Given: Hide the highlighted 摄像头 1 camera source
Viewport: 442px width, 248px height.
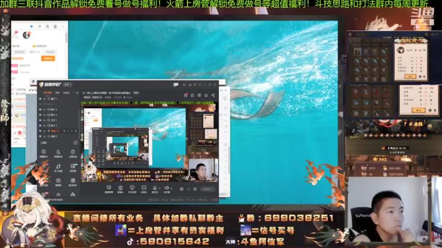Looking at the screenshot, I should [x=40, y=131].
